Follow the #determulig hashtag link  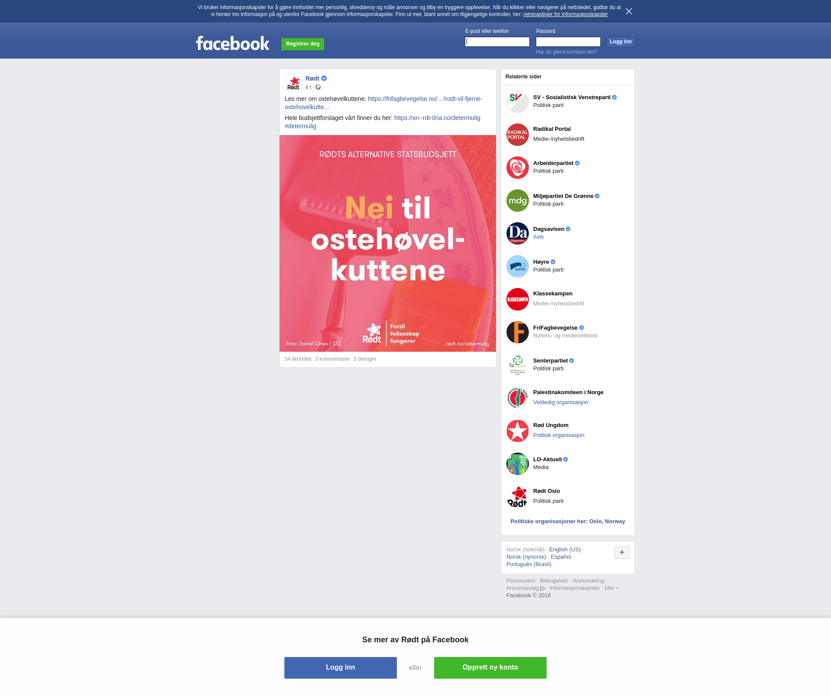pyautogui.click(x=300, y=126)
